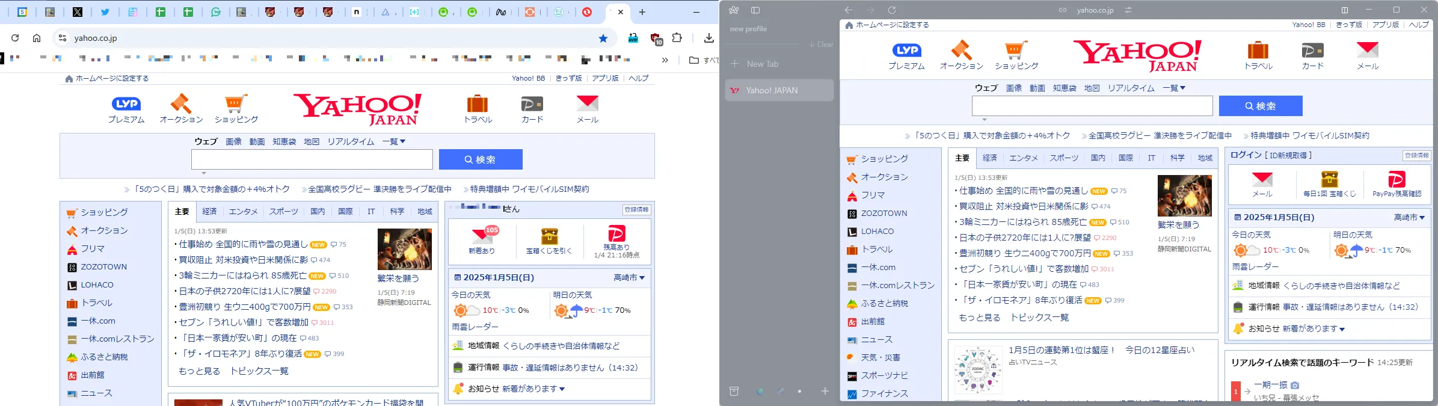The height and width of the screenshot is (406, 1438).
Task: Switch to the Notion 'n' tab in Chrome
Action: 357,12
